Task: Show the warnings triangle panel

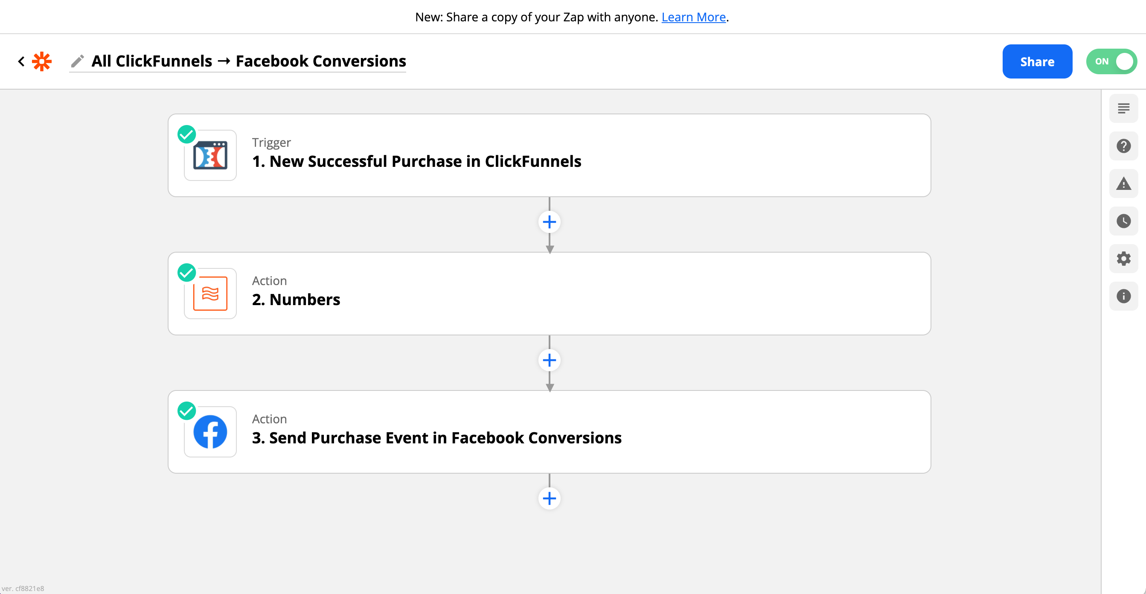Action: pos(1123,184)
